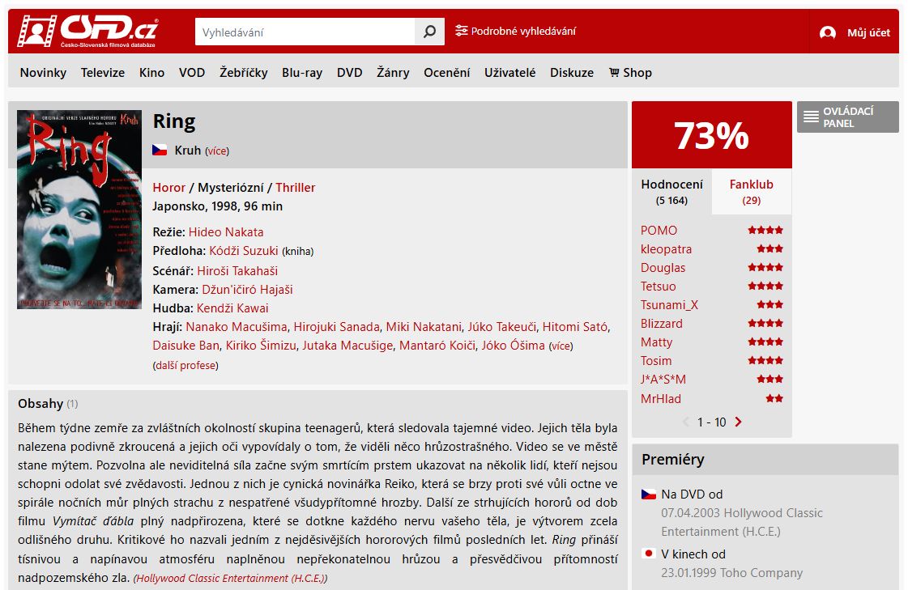Open Žebříčky in the navigation menu
Screen dimensions: 908x590
(x=243, y=72)
